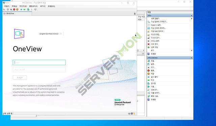The width and height of the screenshot is (216, 126).
Task: Open the 파일(F) menu
Action: tap(7, 6)
